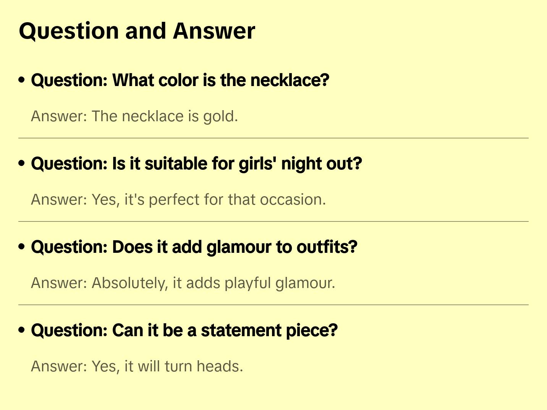This screenshot has height=410, width=547.
Task: Click the bullet beside the necklace color question
Action: click(x=22, y=80)
